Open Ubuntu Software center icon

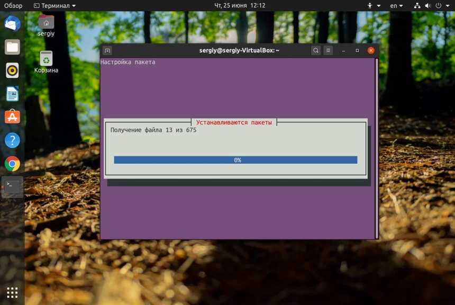(12, 117)
